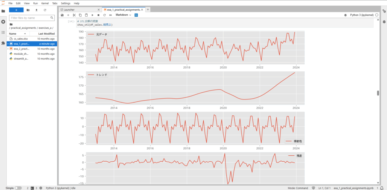Interrupt the kernel with the stop icon
The image size is (387, 190).
pos(98,15)
